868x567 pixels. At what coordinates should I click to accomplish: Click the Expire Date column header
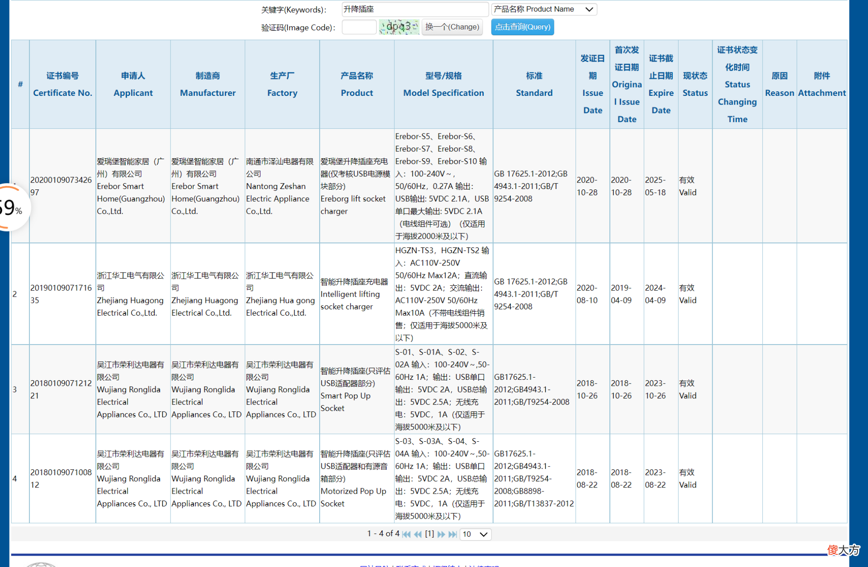coord(661,84)
